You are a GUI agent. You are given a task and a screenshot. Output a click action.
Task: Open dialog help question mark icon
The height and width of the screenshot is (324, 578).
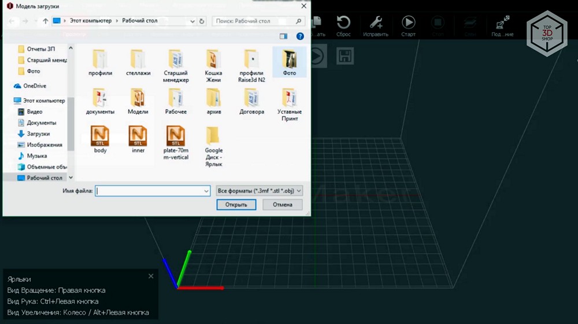[x=300, y=36]
